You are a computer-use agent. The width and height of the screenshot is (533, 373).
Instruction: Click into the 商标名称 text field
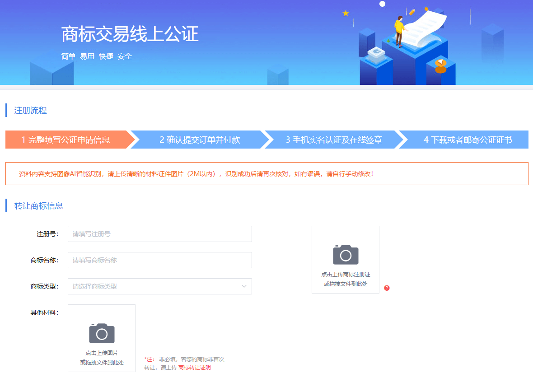pyautogui.click(x=159, y=260)
